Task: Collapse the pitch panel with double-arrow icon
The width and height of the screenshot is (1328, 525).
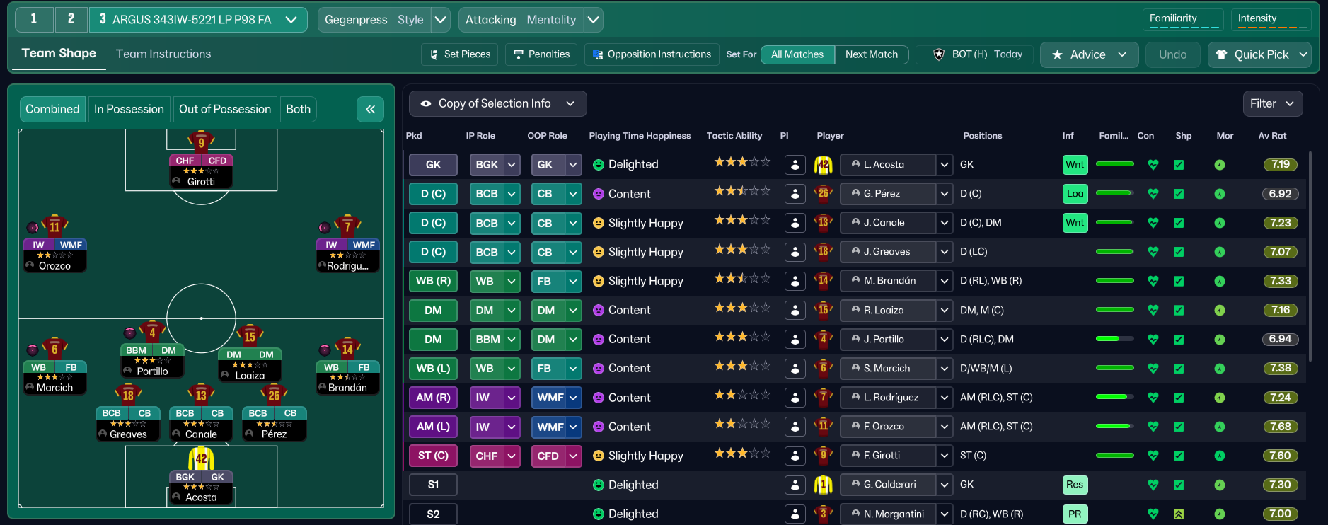Action: pyautogui.click(x=370, y=109)
